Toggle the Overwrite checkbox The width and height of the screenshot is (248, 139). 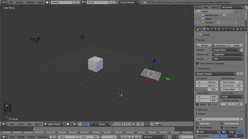pos(197,124)
